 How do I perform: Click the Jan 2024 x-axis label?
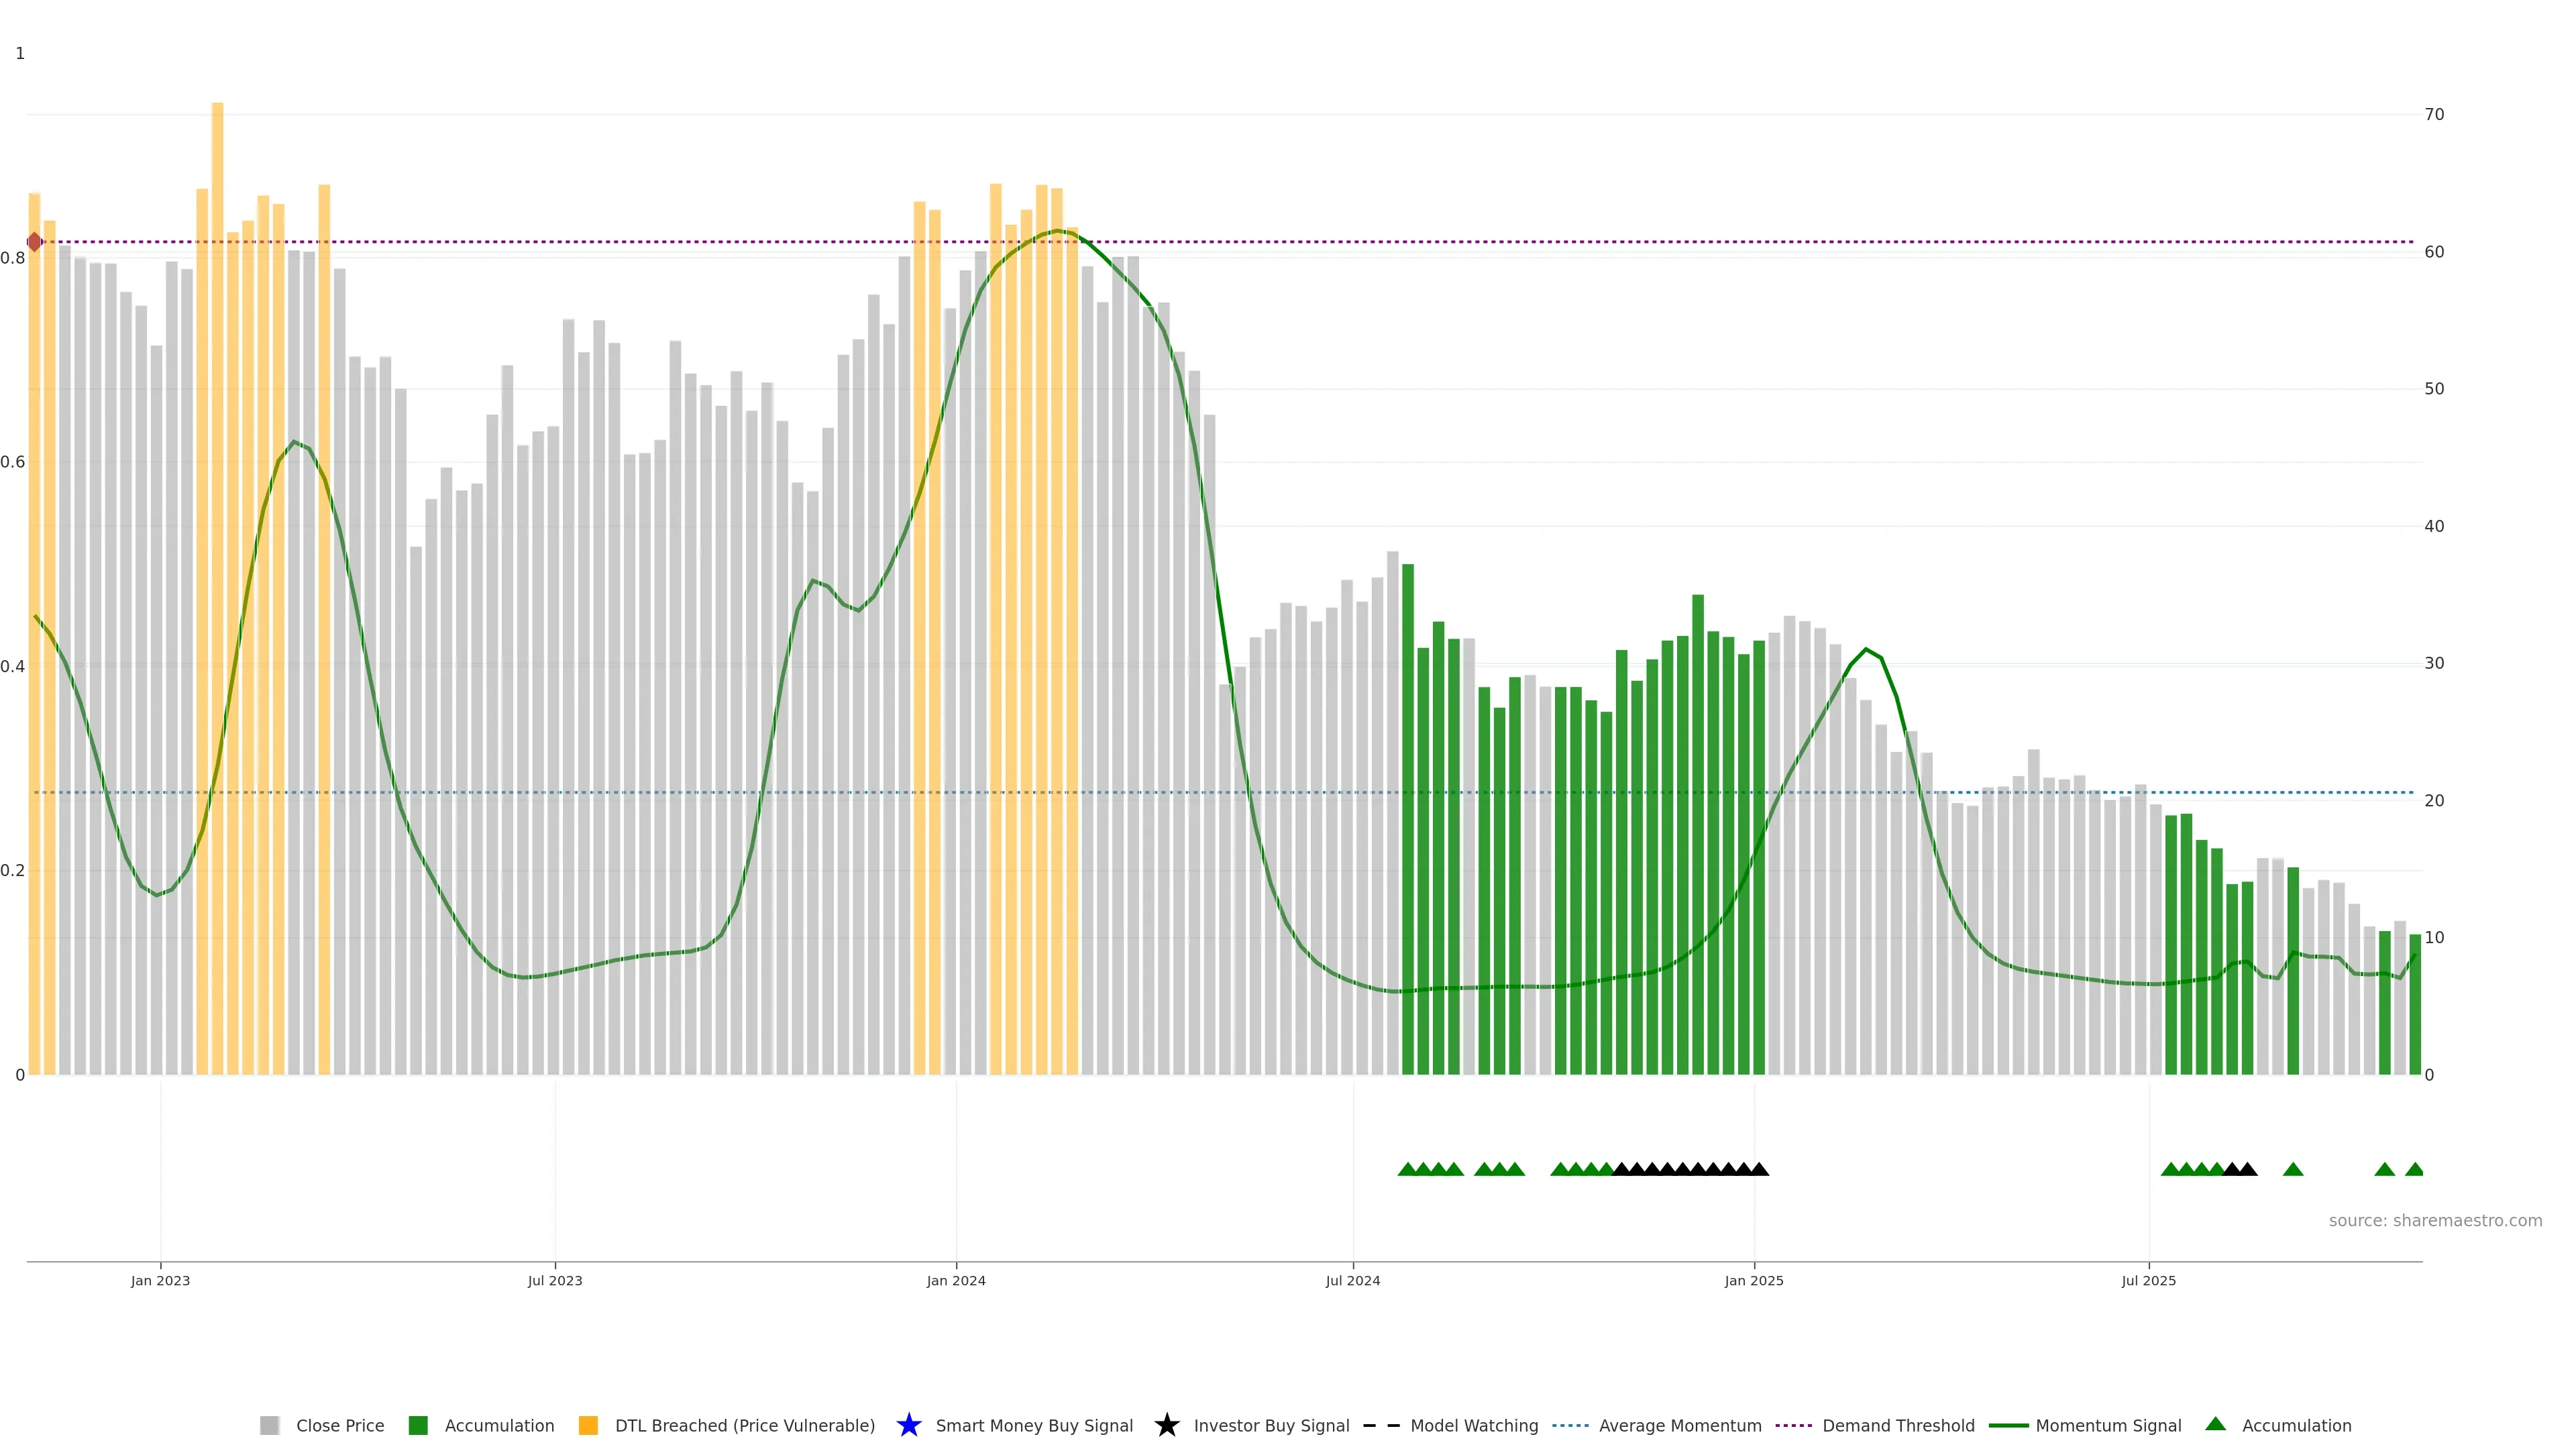tap(955, 1280)
